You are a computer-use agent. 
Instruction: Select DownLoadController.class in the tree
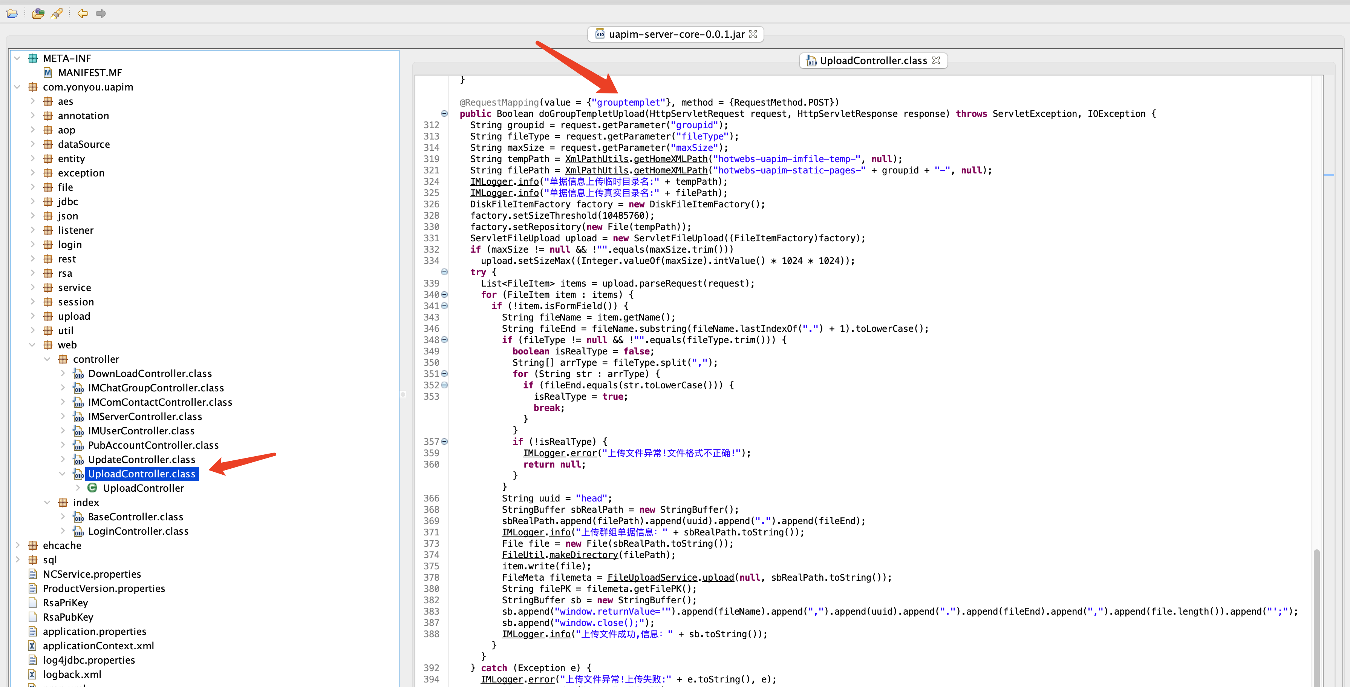[x=150, y=373]
